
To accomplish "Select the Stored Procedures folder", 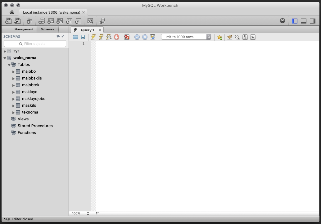I will pyautogui.click(x=35, y=126).
